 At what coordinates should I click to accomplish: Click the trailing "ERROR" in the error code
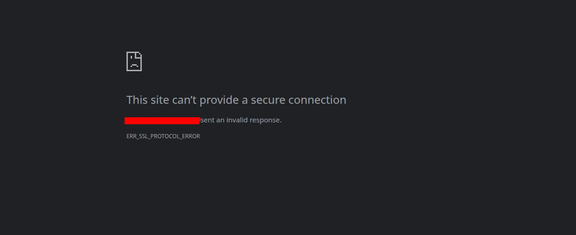191,136
